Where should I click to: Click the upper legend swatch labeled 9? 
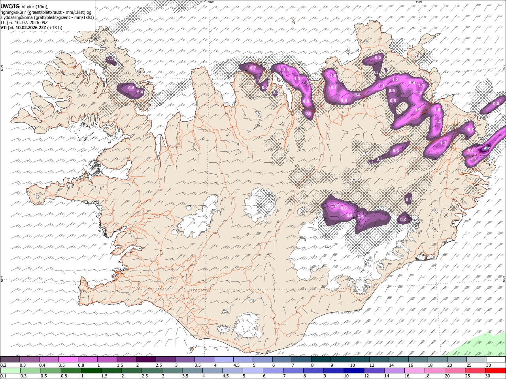[340, 360]
